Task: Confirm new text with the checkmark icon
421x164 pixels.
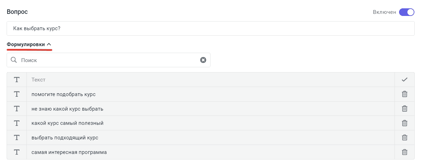Action: (405, 80)
